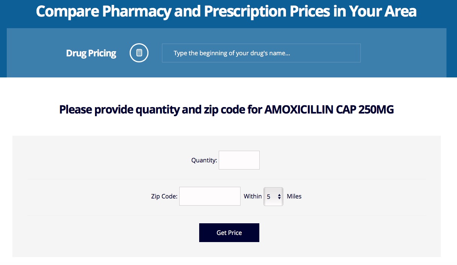This screenshot has height=265, width=457.
Task: Focus the drug name search field
Action: 261,53
